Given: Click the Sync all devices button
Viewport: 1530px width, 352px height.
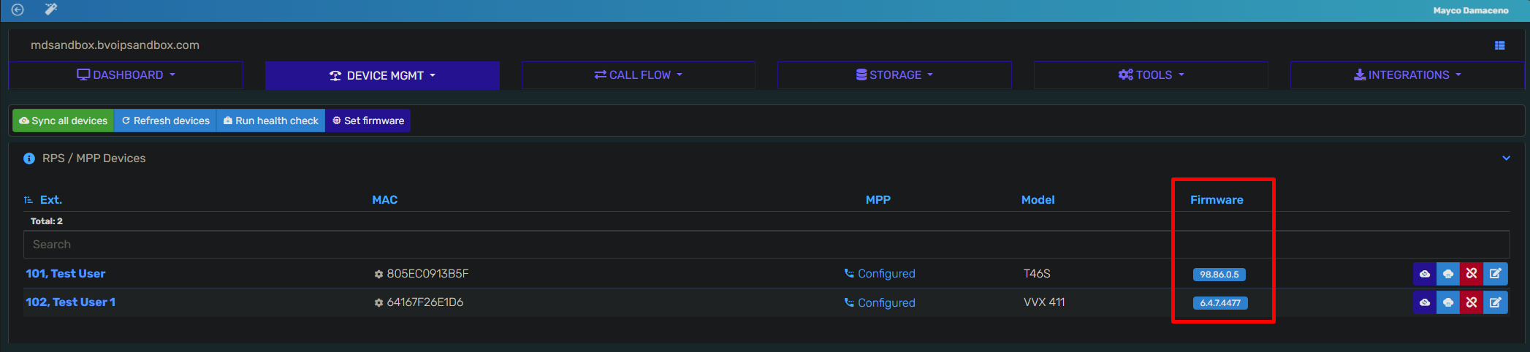Looking at the screenshot, I should click(x=63, y=120).
